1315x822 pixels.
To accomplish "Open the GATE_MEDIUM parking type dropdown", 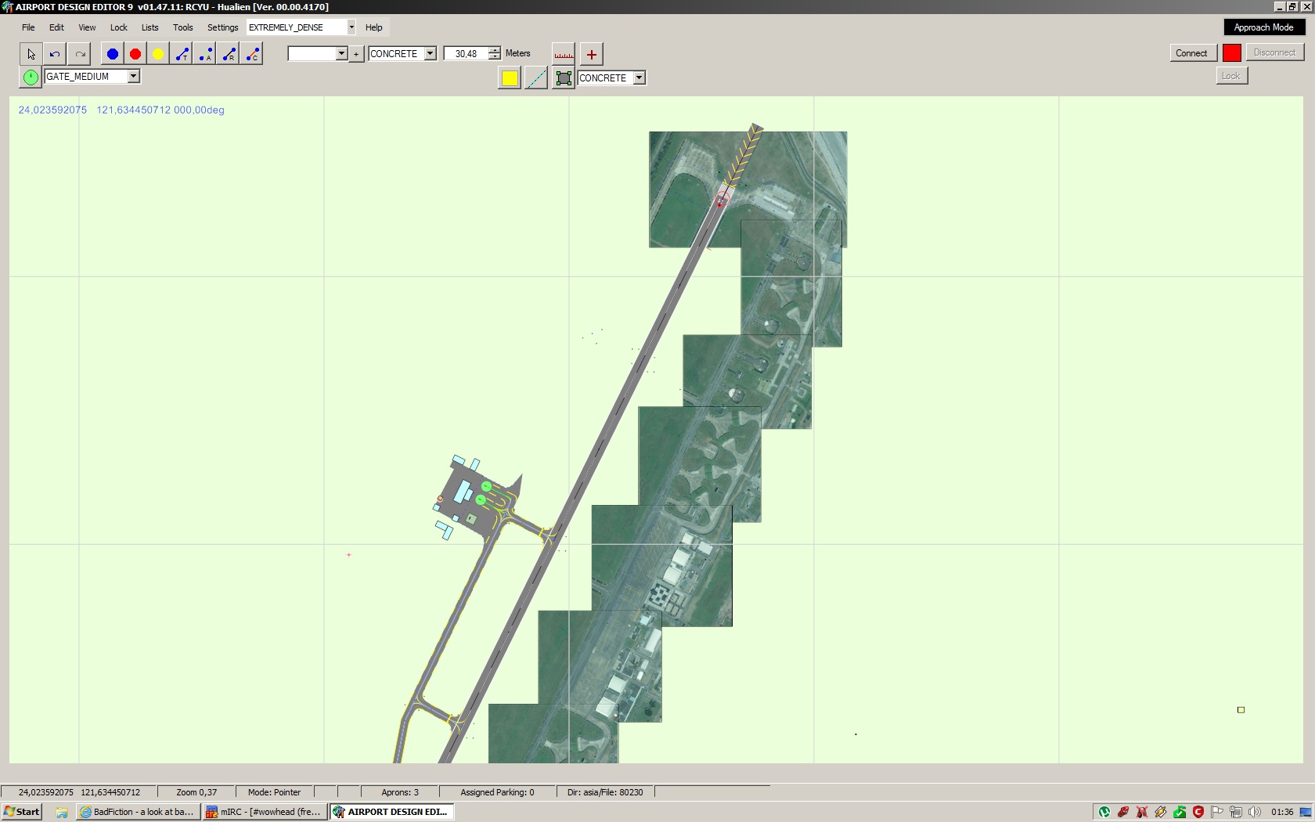I will pyautogui.click(x=133, y=76).
